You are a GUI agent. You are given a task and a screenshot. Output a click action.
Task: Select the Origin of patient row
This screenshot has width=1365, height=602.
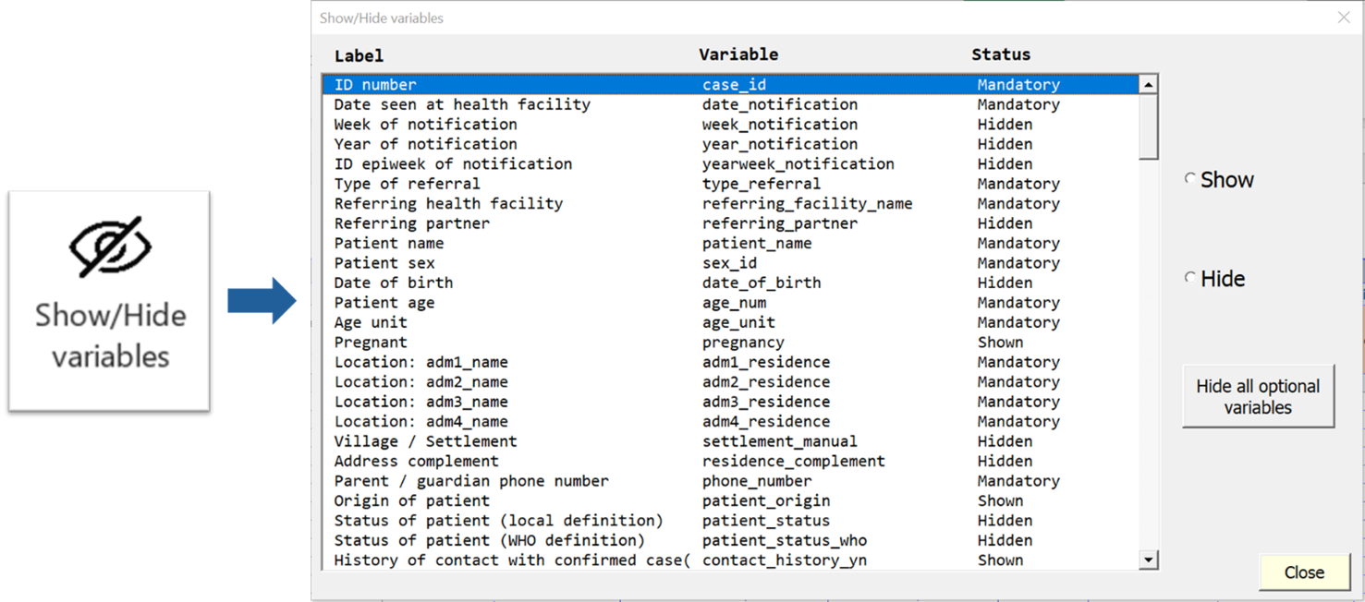pyautogui.click(x=731, y=500)
